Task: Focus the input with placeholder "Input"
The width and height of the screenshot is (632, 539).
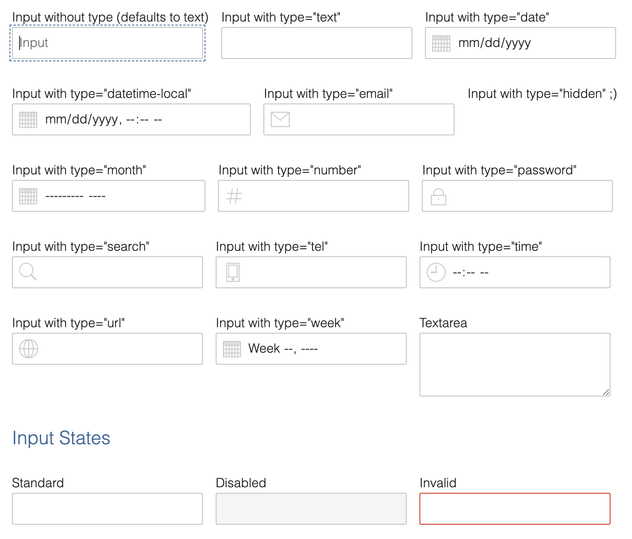Action: (x=107, y=43)
